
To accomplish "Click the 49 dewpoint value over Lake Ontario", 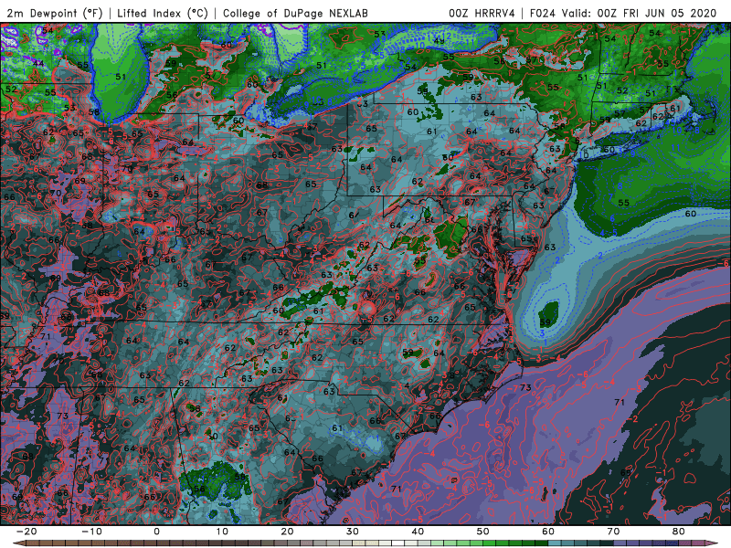I will (x=439, y=41).
